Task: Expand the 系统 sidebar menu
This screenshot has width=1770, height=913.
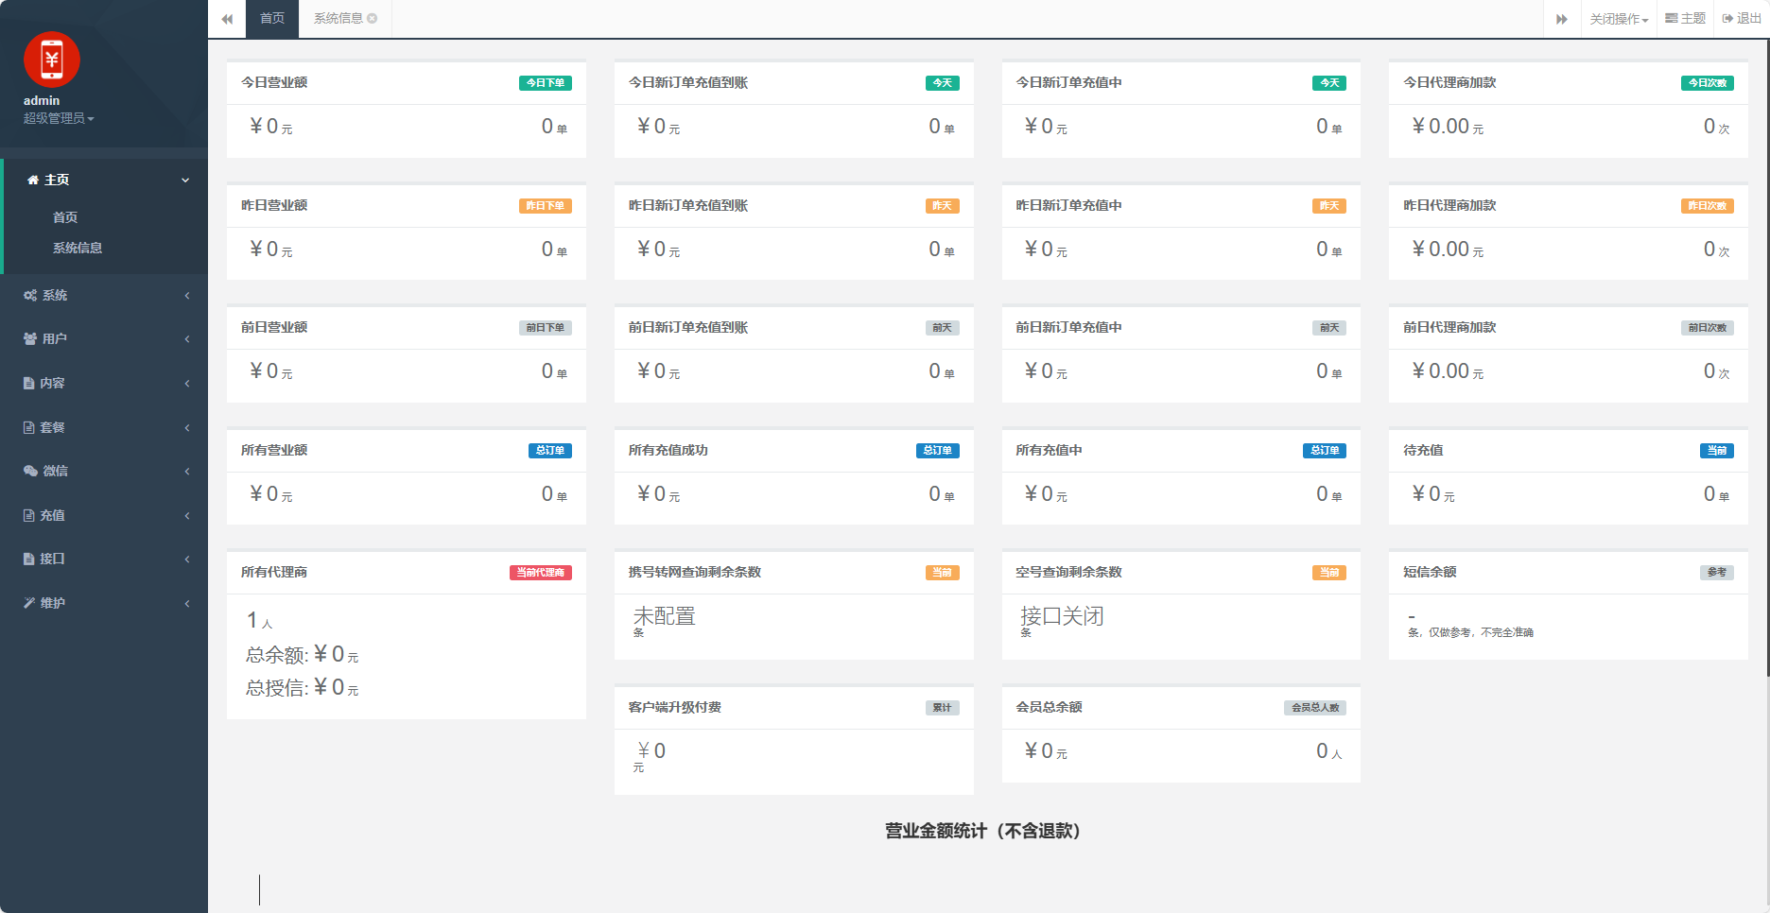Action: [104, 295]
